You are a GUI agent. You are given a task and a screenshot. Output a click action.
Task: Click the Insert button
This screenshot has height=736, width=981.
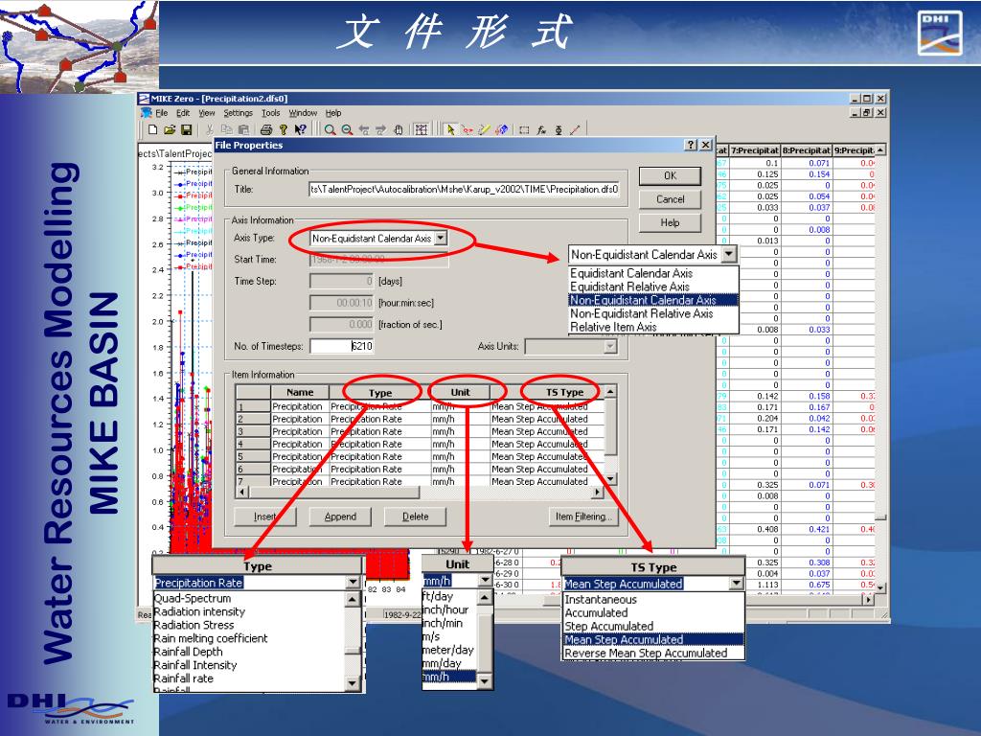264,517
